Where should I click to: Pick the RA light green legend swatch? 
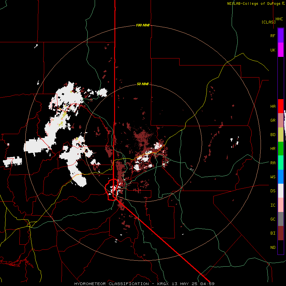[281, 163]
